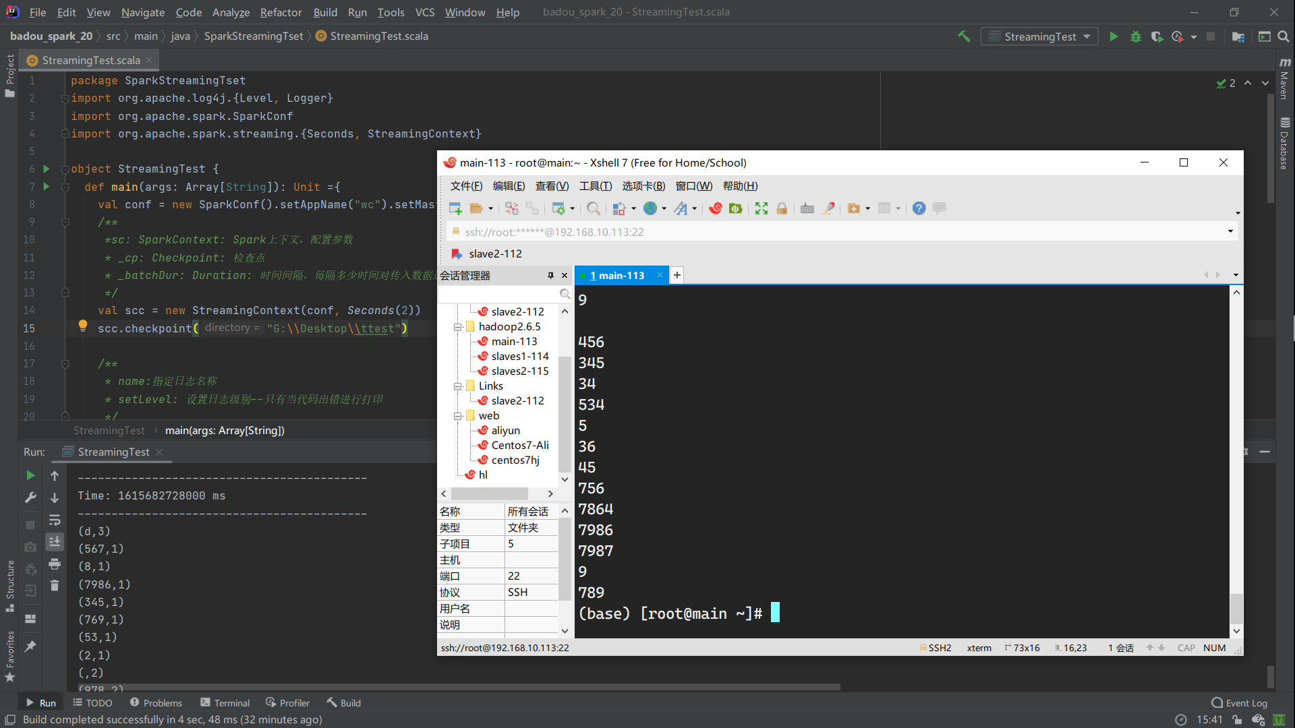Viewport: 1295px width, 728px height.
Task: Collapse the Links folder in session tree
Action: [457, 386]
